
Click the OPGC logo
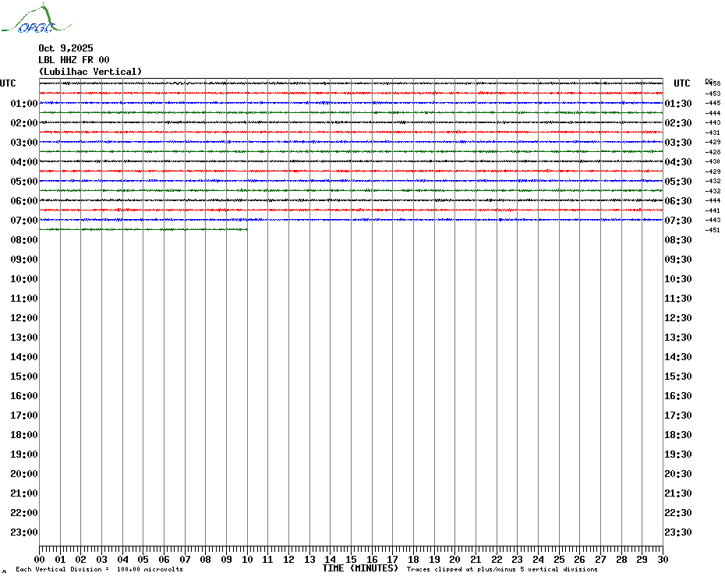coord(37,19)
